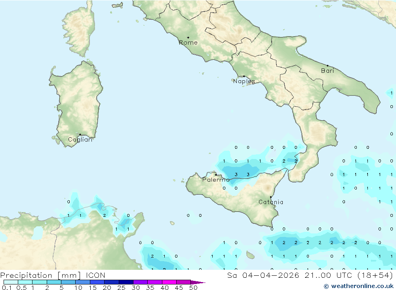Click the 5–10 mm legend swatch
The width and height of the screenshot is (396, 290).
pos(69,282)
